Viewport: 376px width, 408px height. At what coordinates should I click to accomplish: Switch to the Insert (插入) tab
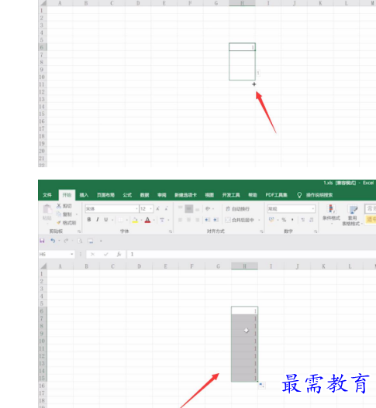pyautogui.click(x=84, y=195)
